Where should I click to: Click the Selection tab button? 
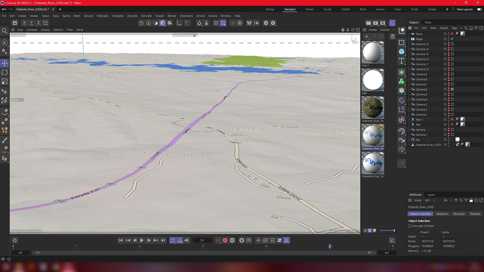tap(442, 214)
